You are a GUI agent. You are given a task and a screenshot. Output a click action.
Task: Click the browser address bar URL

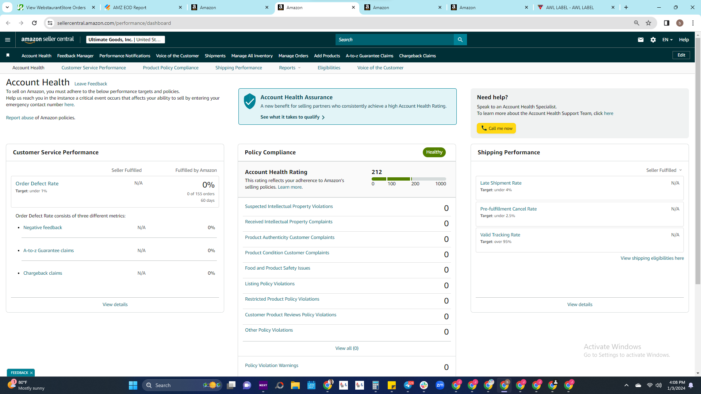click(114, 23)
